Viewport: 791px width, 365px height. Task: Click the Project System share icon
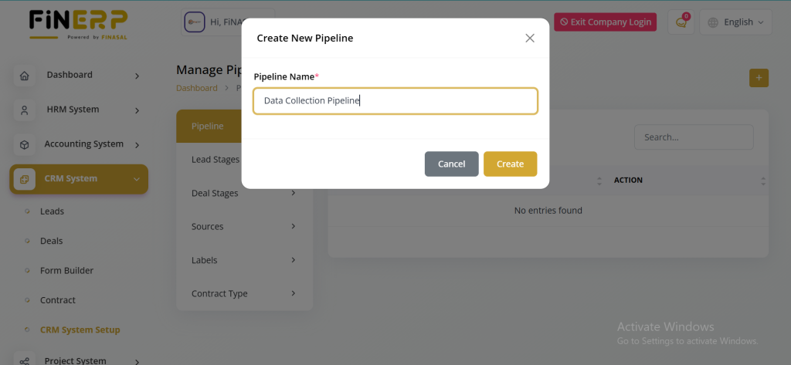pos(24,360)
